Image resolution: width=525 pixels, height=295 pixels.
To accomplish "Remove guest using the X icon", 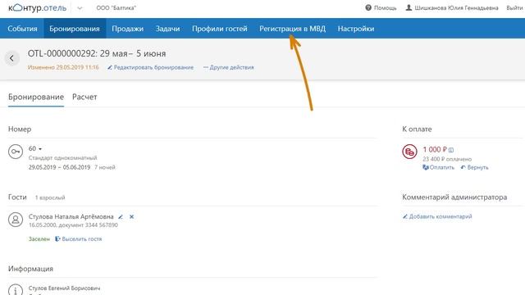I will coord(131,216).
